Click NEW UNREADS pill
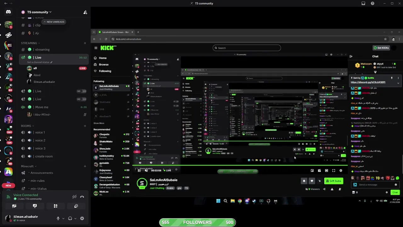 [54, 22]
